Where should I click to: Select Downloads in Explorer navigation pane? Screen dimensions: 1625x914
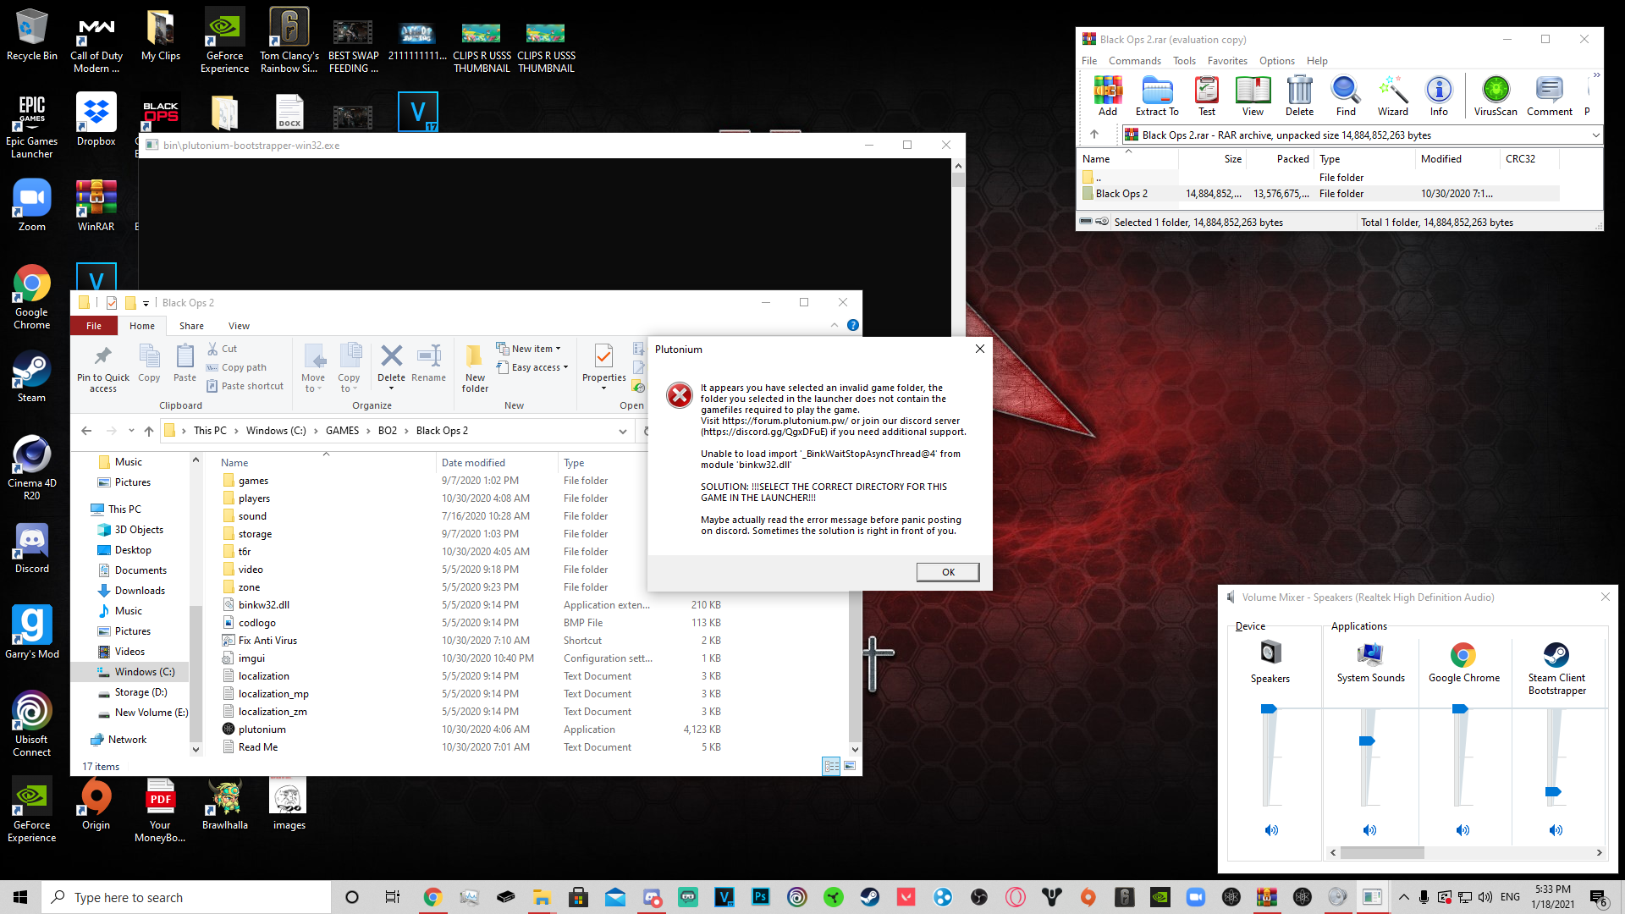coord(140,591)
